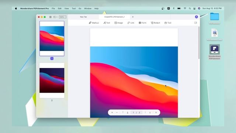Click the Bluetooth menu bar icon
The width and height of the screenshot is (236, 133).
pos(174,8)
